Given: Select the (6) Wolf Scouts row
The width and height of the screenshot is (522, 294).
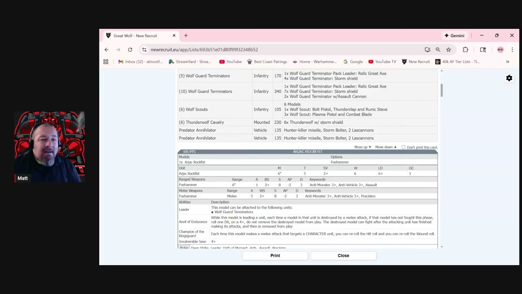Looking at the screenshot, I should (307, 109).
